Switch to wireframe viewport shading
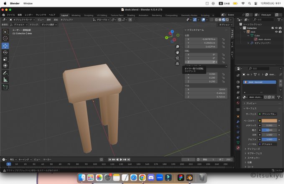This screenshot has width=284, height=184. [x=216, y=20]
